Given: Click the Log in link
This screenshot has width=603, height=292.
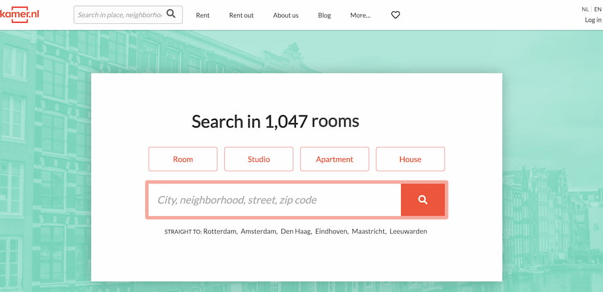Looking at the screenshot, I should point(593,20).
